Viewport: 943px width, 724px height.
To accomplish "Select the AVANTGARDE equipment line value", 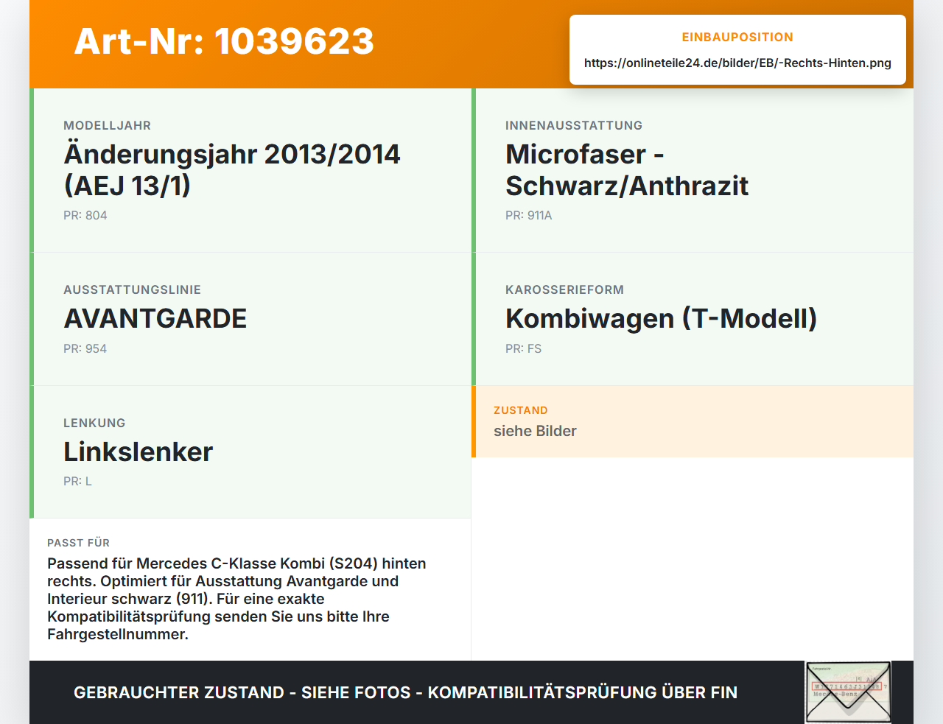I will pyautogui.click(x=155, y=319).
